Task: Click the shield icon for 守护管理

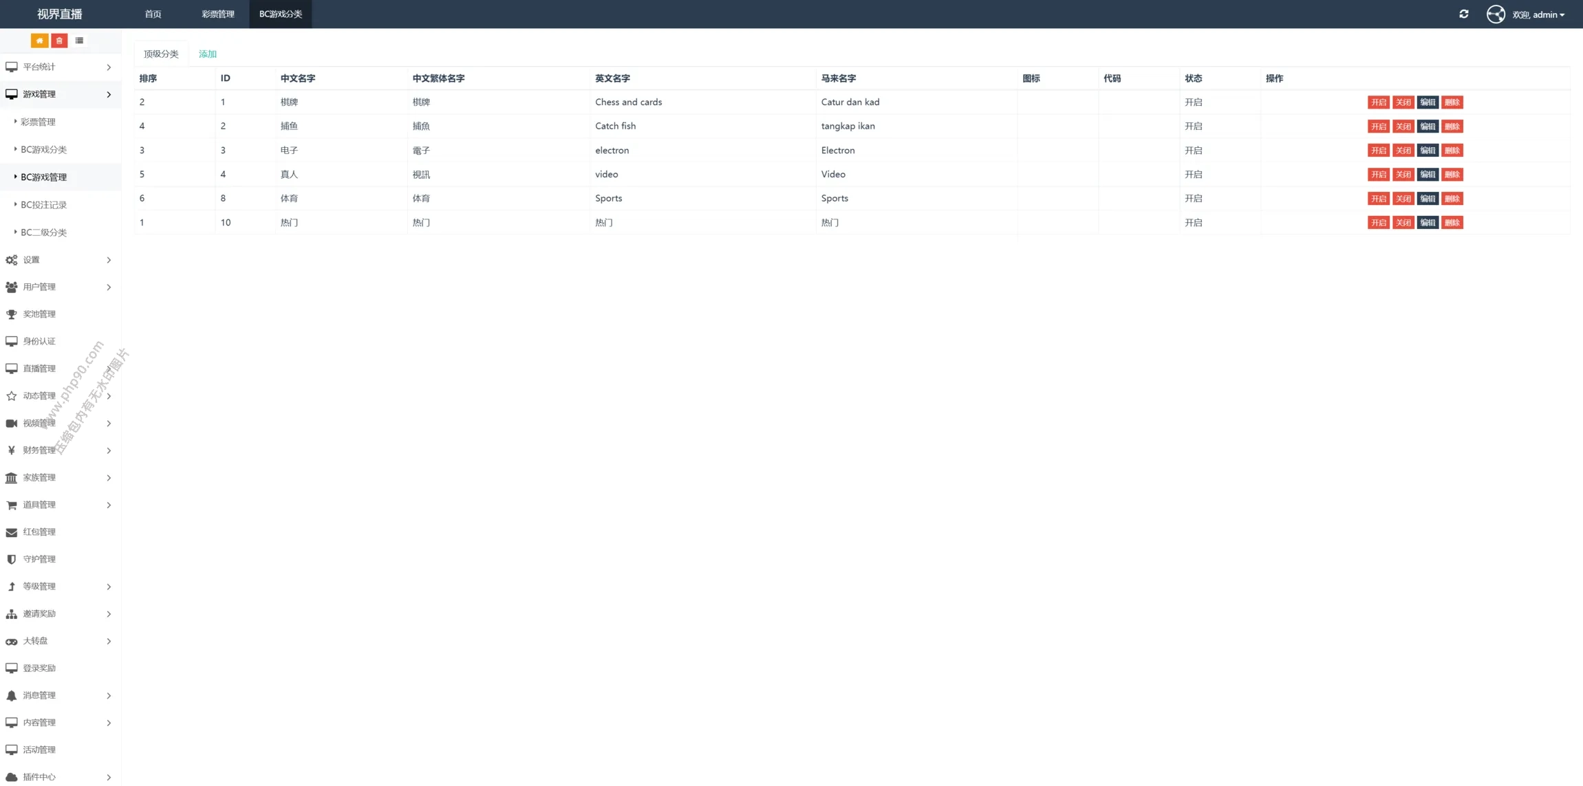Action: [12, 559]
